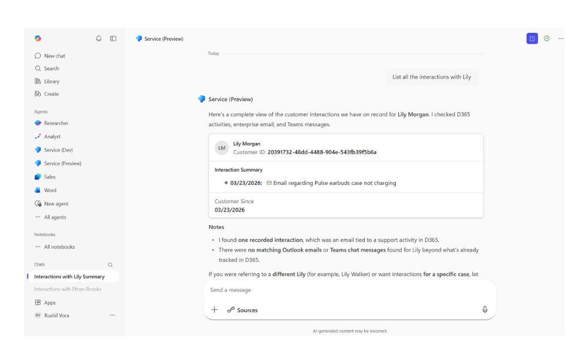Click the Copilot logo icon
The height and width of the screenshot is (359, 575).
coord(38,38)
